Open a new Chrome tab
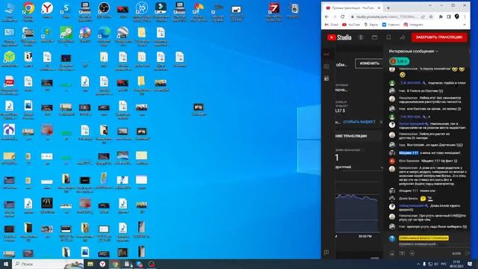 [388, 8]
